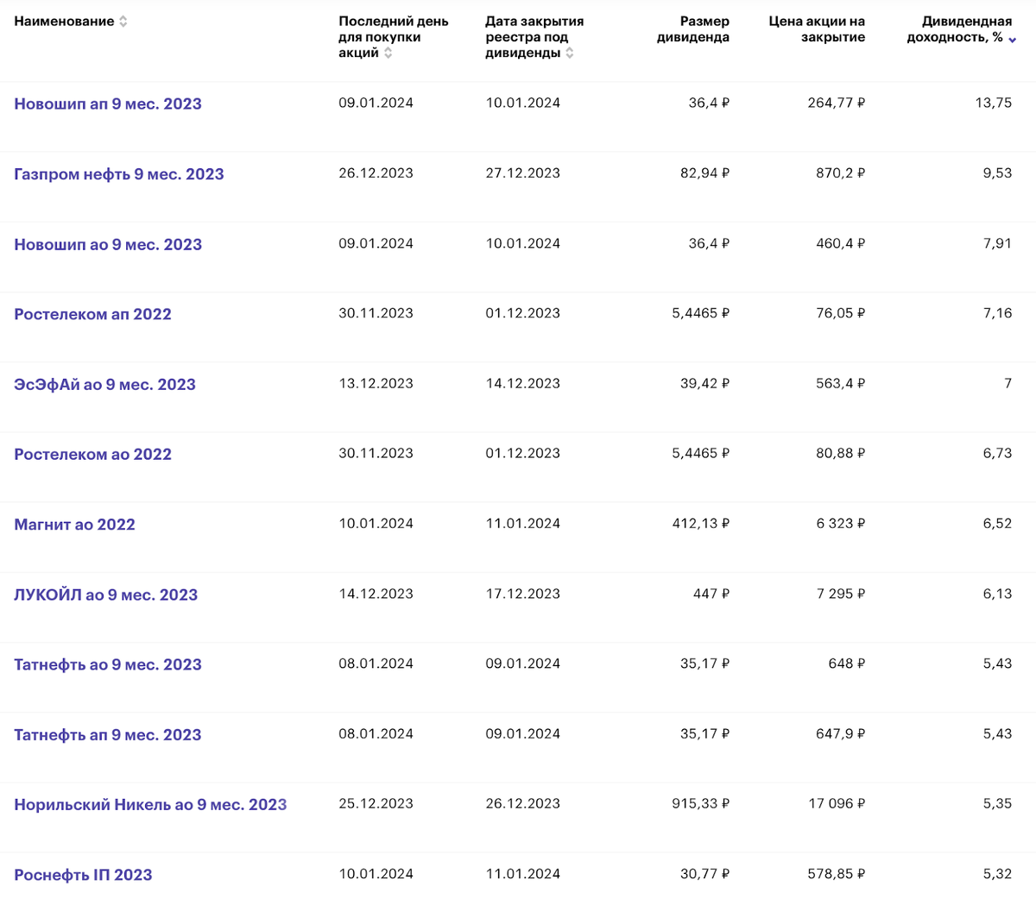
Task: Select dividend yield value 7,16
Action: pos(997,313)
